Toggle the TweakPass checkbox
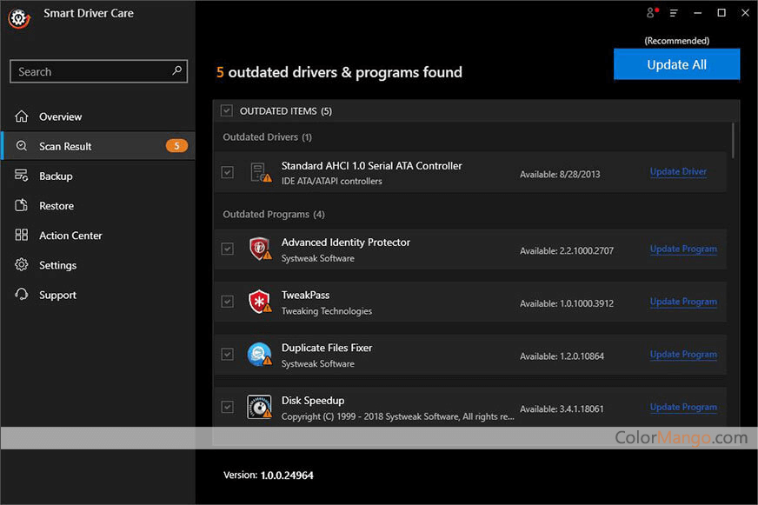 pyautogui.click(x=227, y=302)
